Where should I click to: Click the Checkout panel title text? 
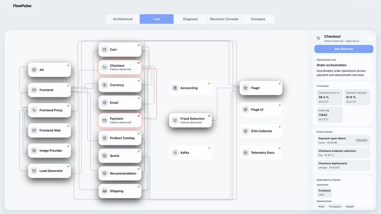click(x=332, y=36)
